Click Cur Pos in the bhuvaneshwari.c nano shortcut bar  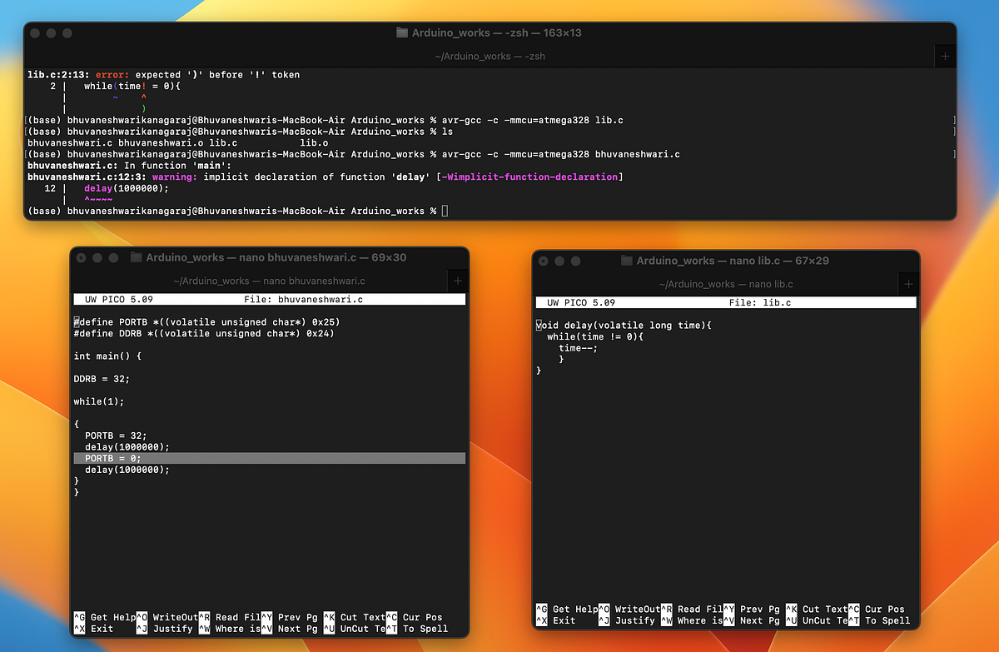point(424,617)
